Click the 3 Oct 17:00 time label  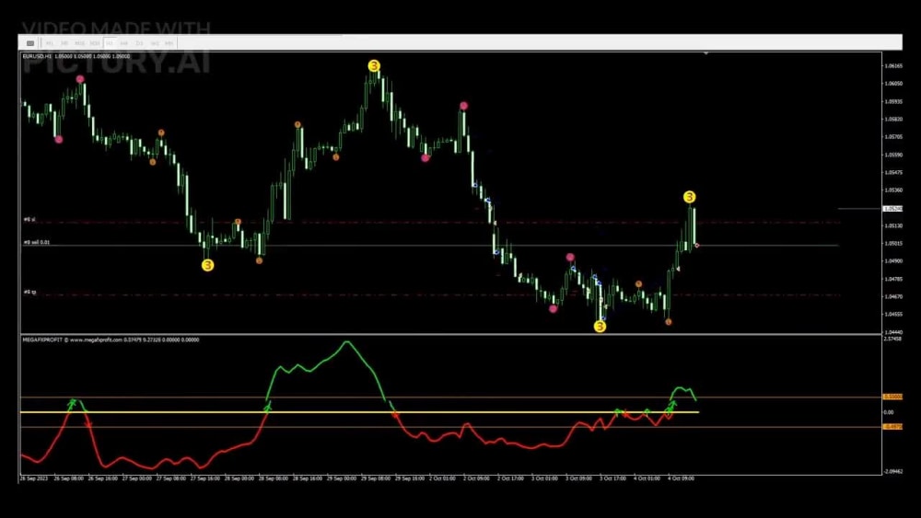[612, 478]
